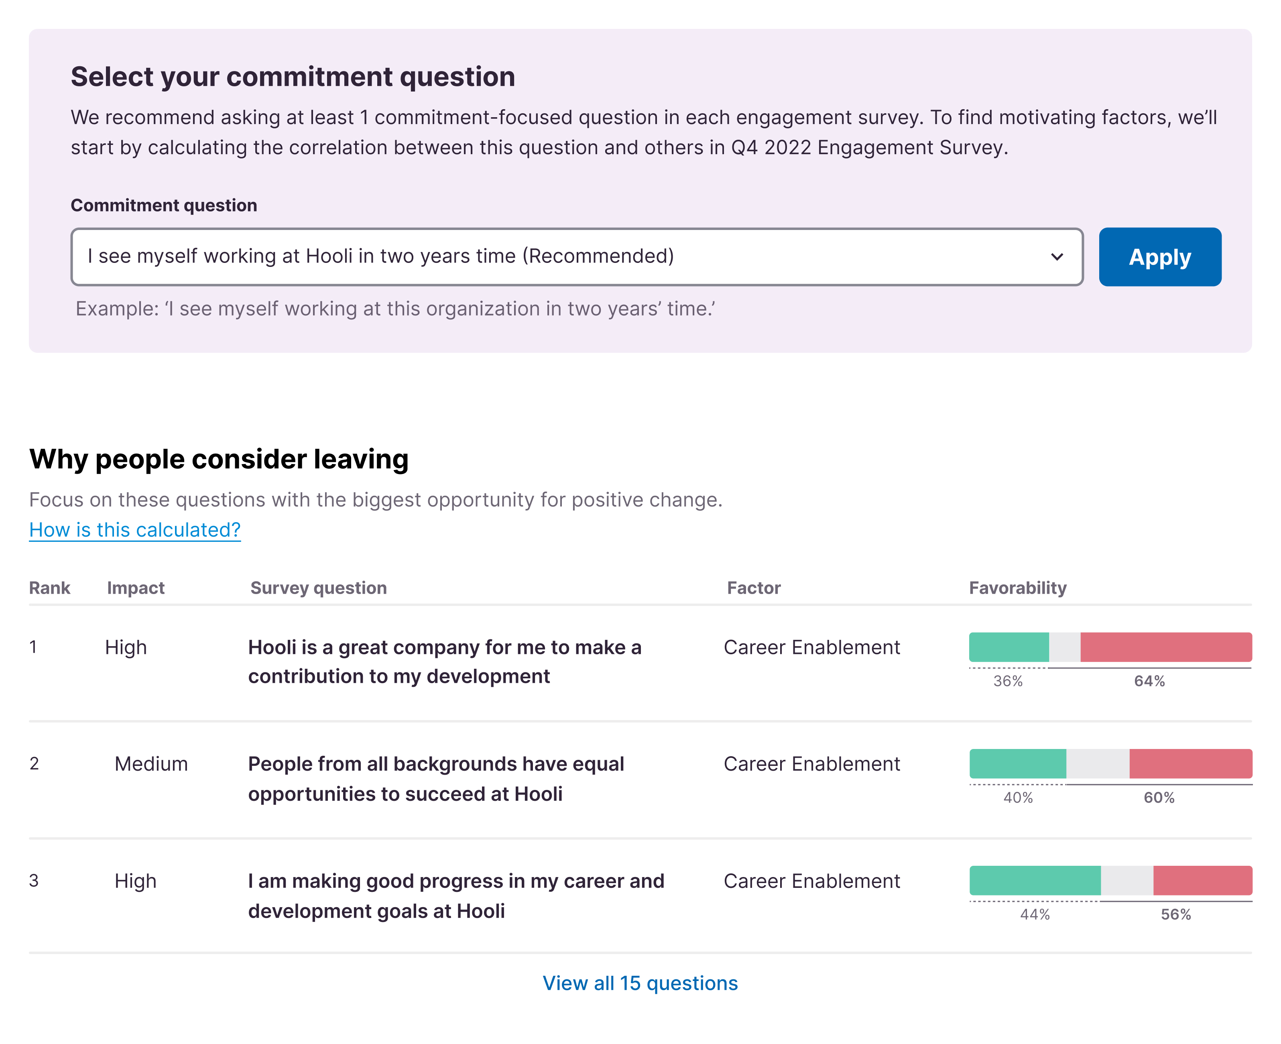Click gray neutral segment of rank 2 bar

coord(1097,764)
